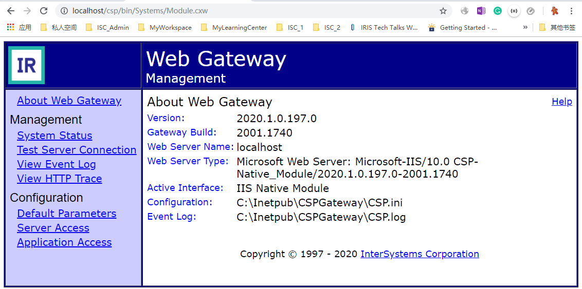Expand the hidden bookmarks overflow chevron

(525, 27)
